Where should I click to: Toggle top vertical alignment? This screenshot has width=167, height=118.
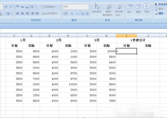point(18,6)
